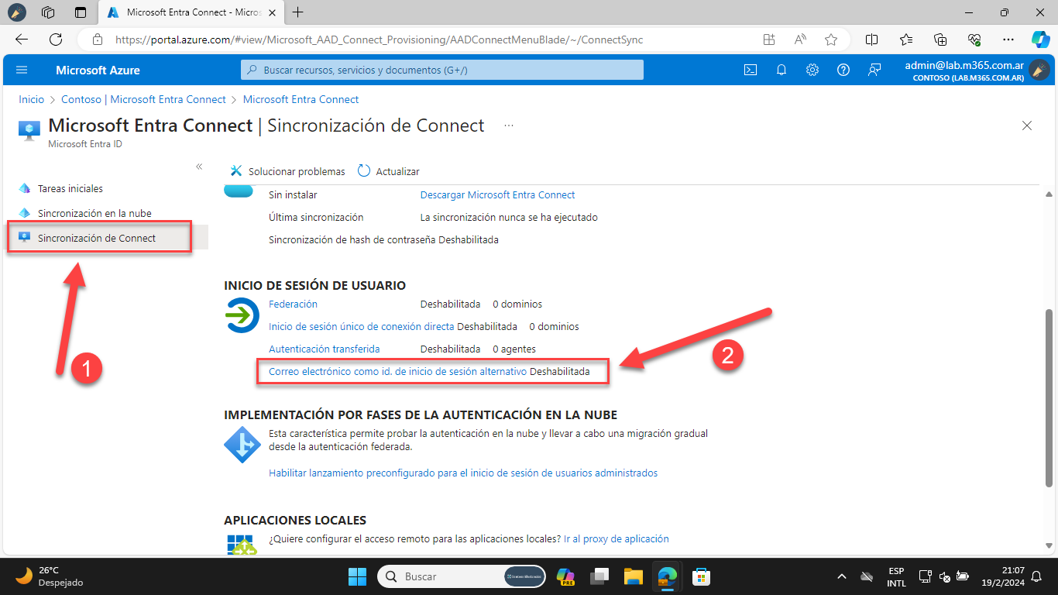Screen dimensions: 1058x595
Task: Open the Azure portal hamburger menu
Action: tap(22, 70)
